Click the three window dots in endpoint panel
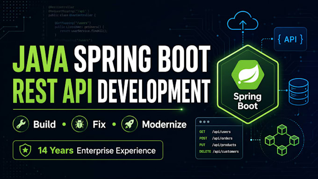 tap(204, 122)
